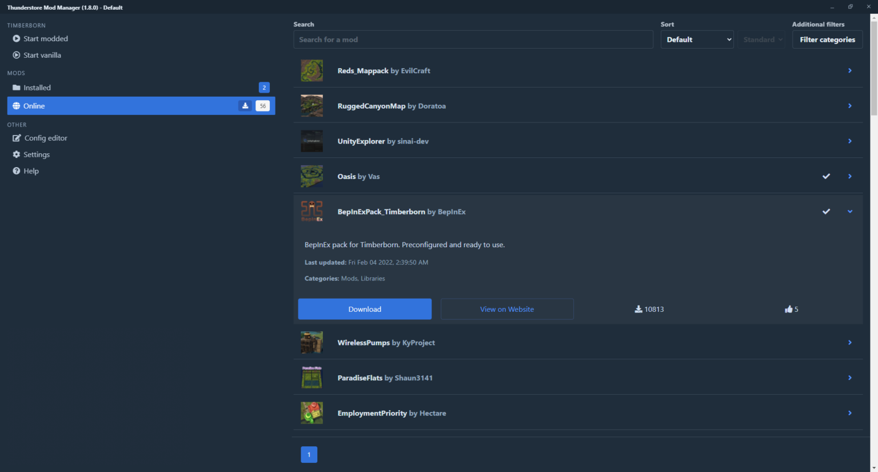Click the thumbs-up rating icon

click(x=789, y=309)
